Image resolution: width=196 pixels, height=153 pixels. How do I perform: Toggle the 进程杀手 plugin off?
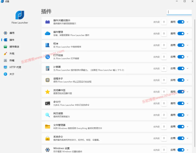181,80
